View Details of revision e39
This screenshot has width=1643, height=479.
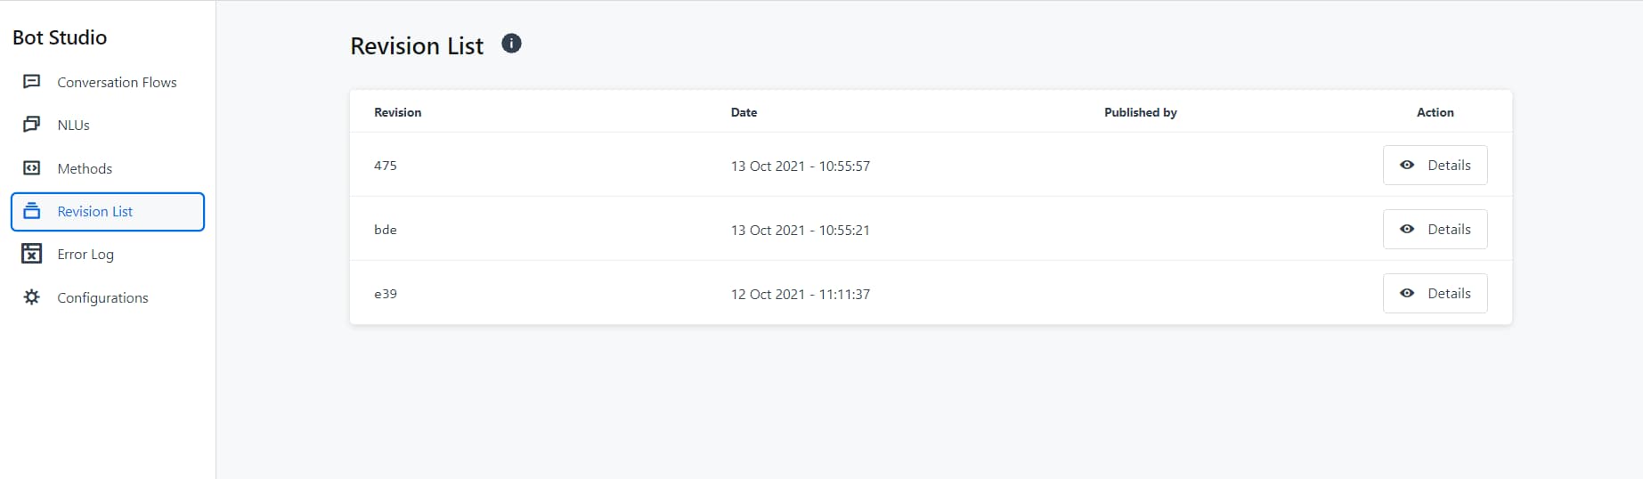1435,293
